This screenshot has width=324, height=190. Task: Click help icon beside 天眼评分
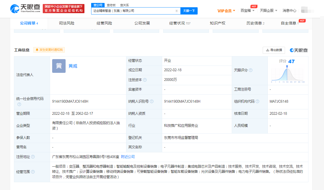[x=251, y=70]
